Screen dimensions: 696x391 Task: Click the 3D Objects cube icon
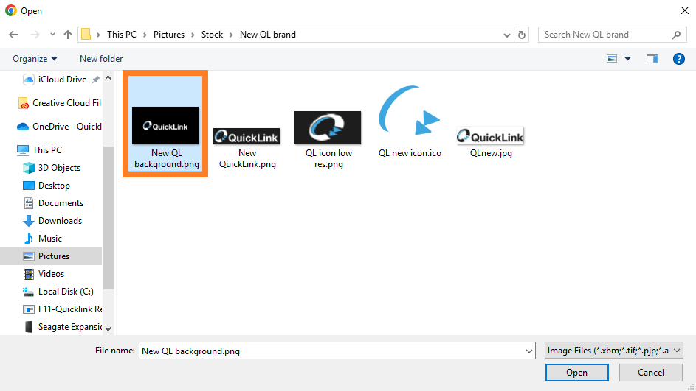(29, 168)
